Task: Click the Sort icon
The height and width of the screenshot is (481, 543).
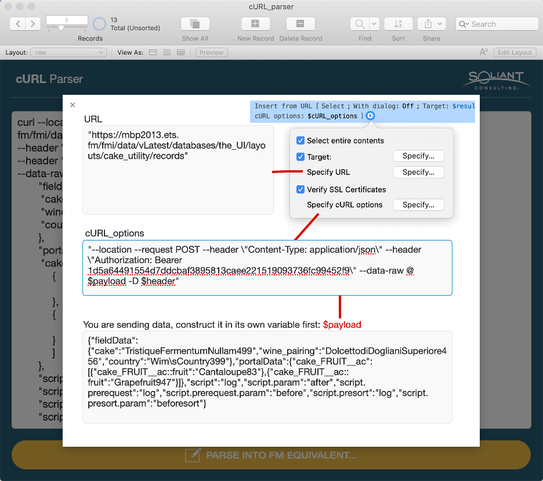Action: (398, 24)
